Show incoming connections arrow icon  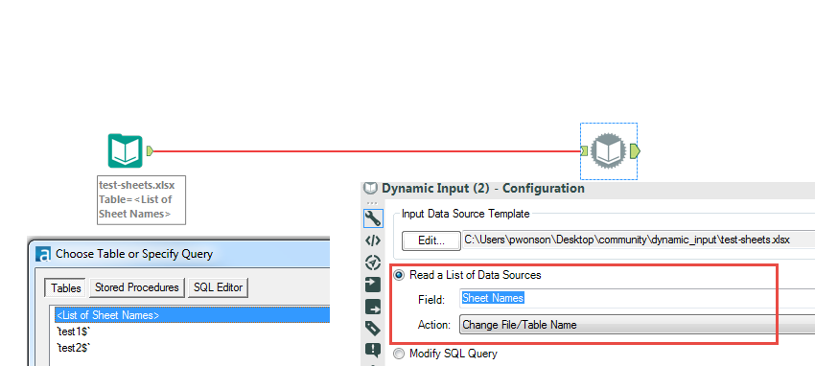(373, 285)
